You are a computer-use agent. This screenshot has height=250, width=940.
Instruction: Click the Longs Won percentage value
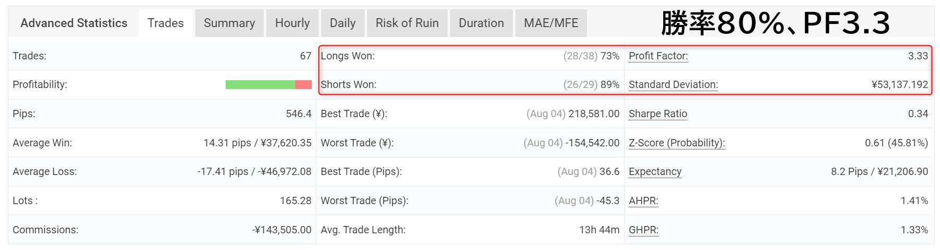point(610,56)
